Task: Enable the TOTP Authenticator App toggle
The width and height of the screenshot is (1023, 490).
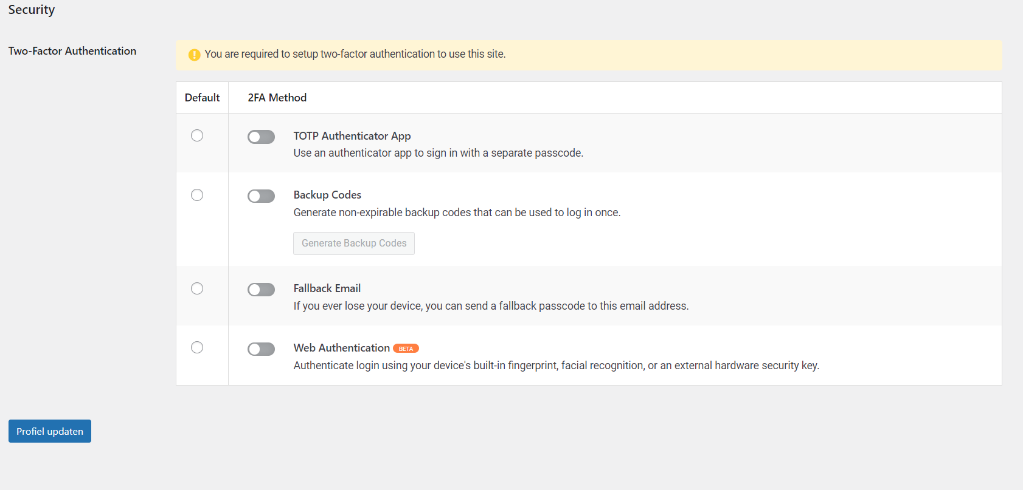Action: (x=261, y=137)
